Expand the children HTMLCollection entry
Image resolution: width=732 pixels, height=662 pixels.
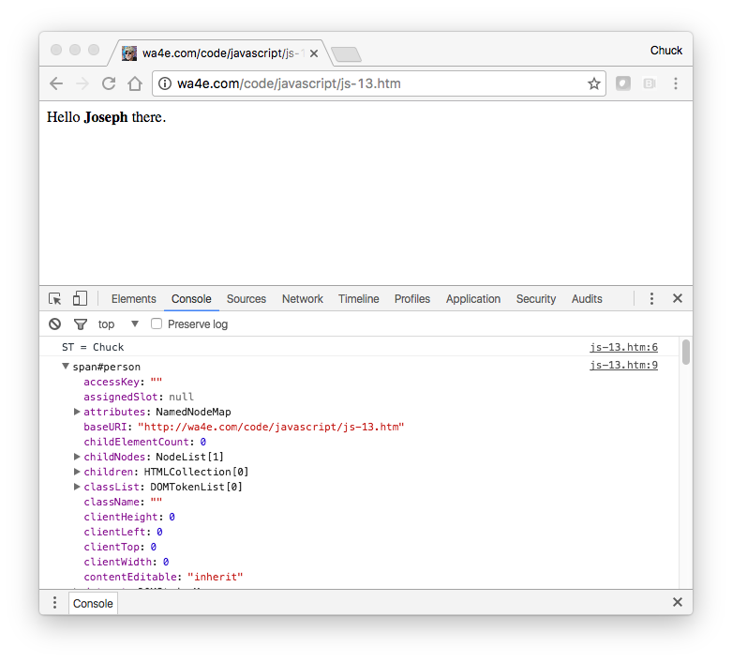click(x=77, y=472)
